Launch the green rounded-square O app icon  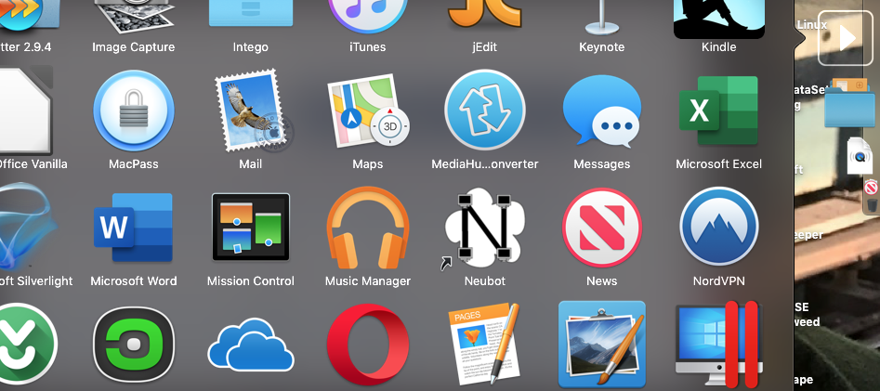pyautogui.click(x=134, y=344)
